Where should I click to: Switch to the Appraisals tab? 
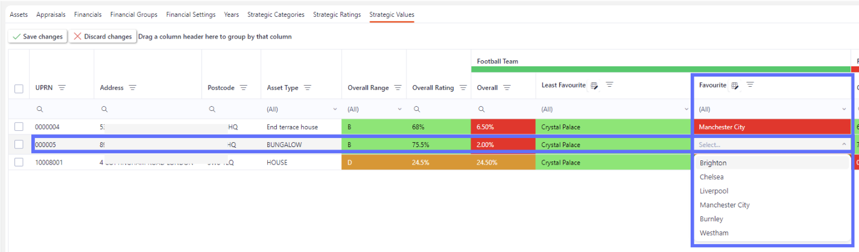click(x=51, y=14)
